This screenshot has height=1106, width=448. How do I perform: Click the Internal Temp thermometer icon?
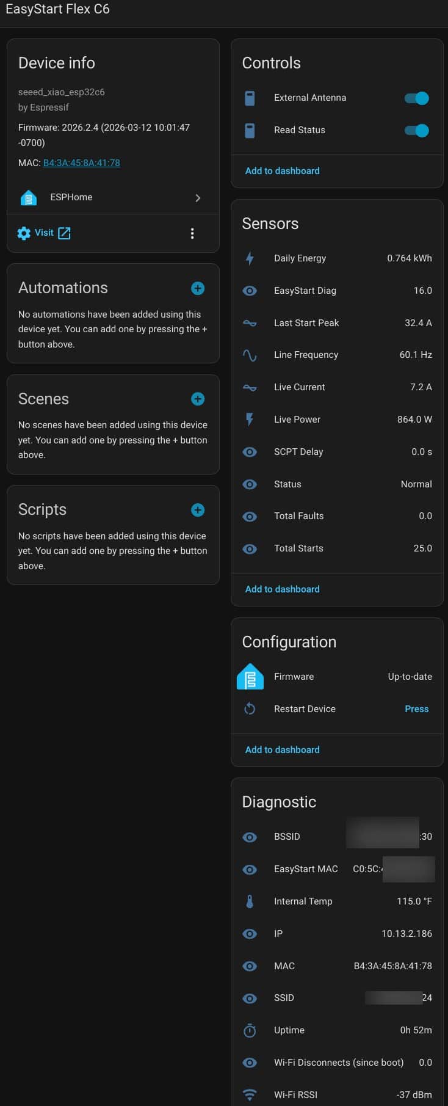pyautogui.click(x=250, y=901)
